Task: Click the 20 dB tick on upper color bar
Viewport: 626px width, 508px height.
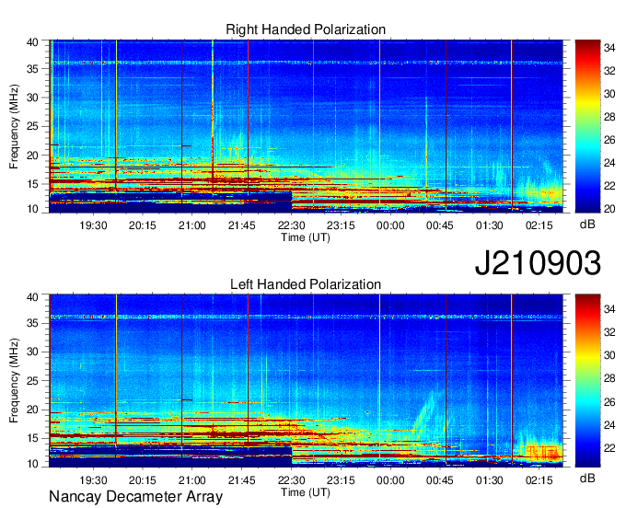Action: pos(609,209)
